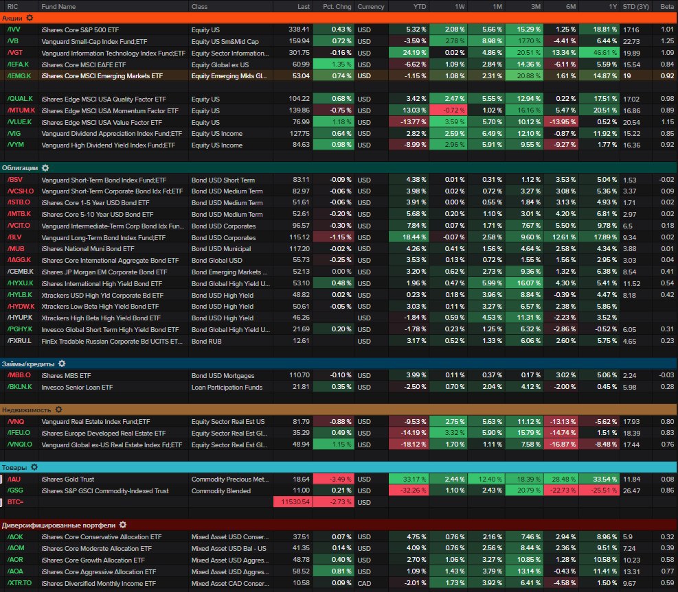Select iShares Core Aggressive Allocation ETF name
The image size is (678, 592).
click(x=99, y=571)
